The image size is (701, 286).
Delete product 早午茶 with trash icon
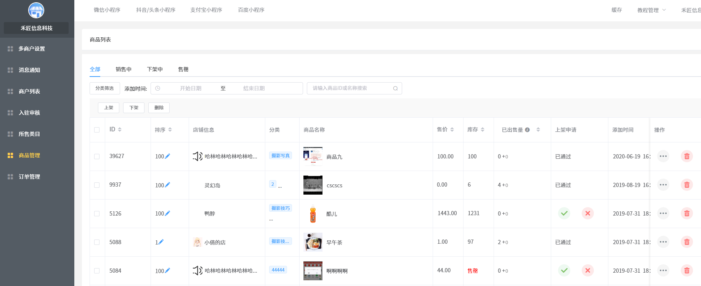point(687,242)
